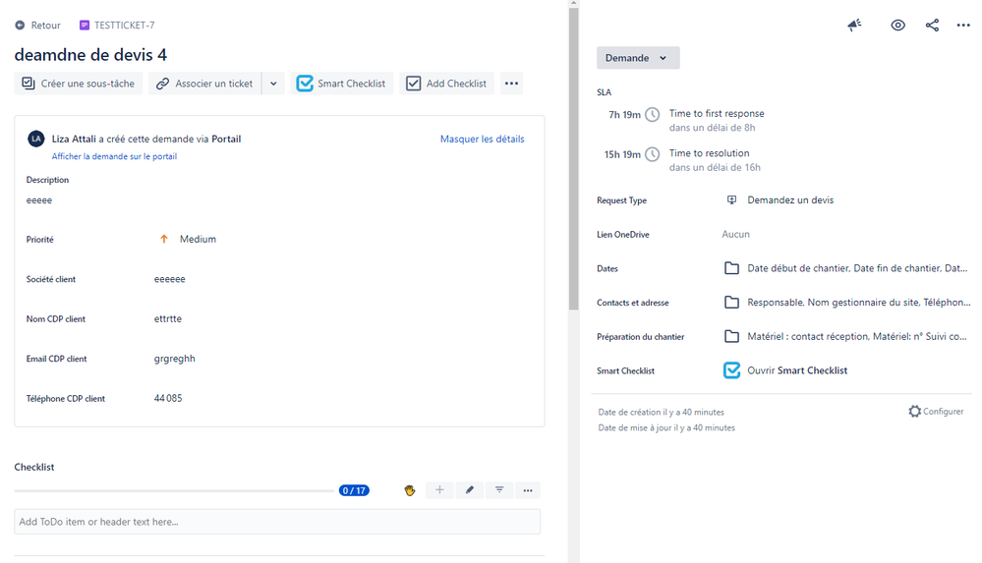
Task: Click the description text eeeee
Action: coord(39,200)
